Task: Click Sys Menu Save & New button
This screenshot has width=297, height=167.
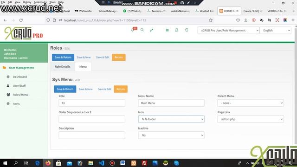Action: pos(85,89)
